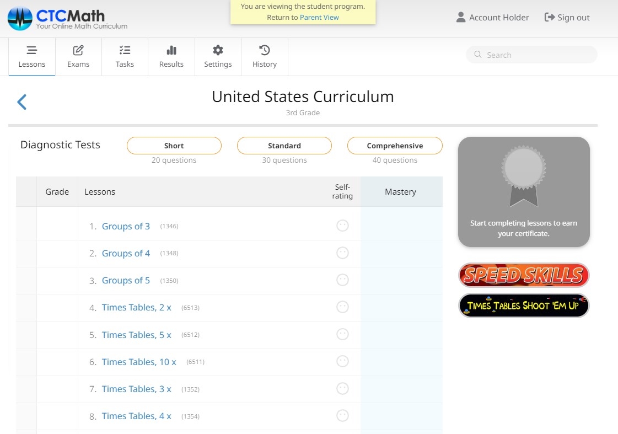This screenshot has width=618, height=434.
Task: Launch the Speed Skills game banner
Action: (x=524, y=275)
